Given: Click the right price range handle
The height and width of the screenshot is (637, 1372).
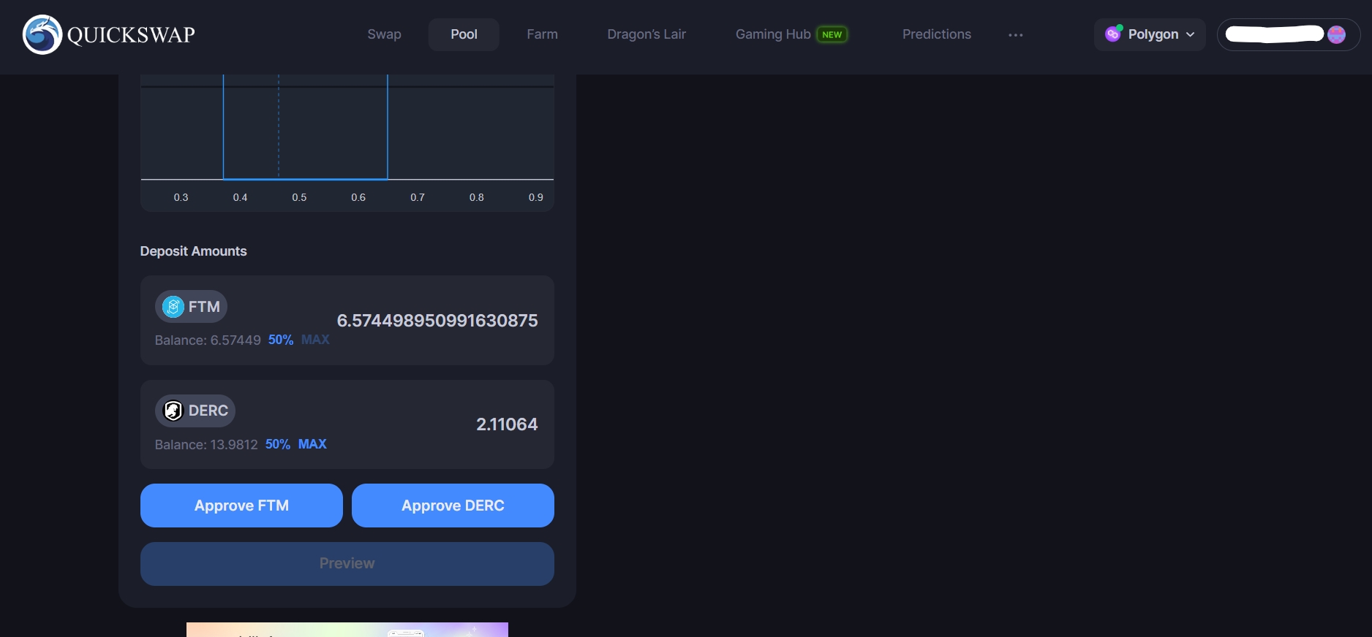Looking at the screenshot, I should [388, 128].
